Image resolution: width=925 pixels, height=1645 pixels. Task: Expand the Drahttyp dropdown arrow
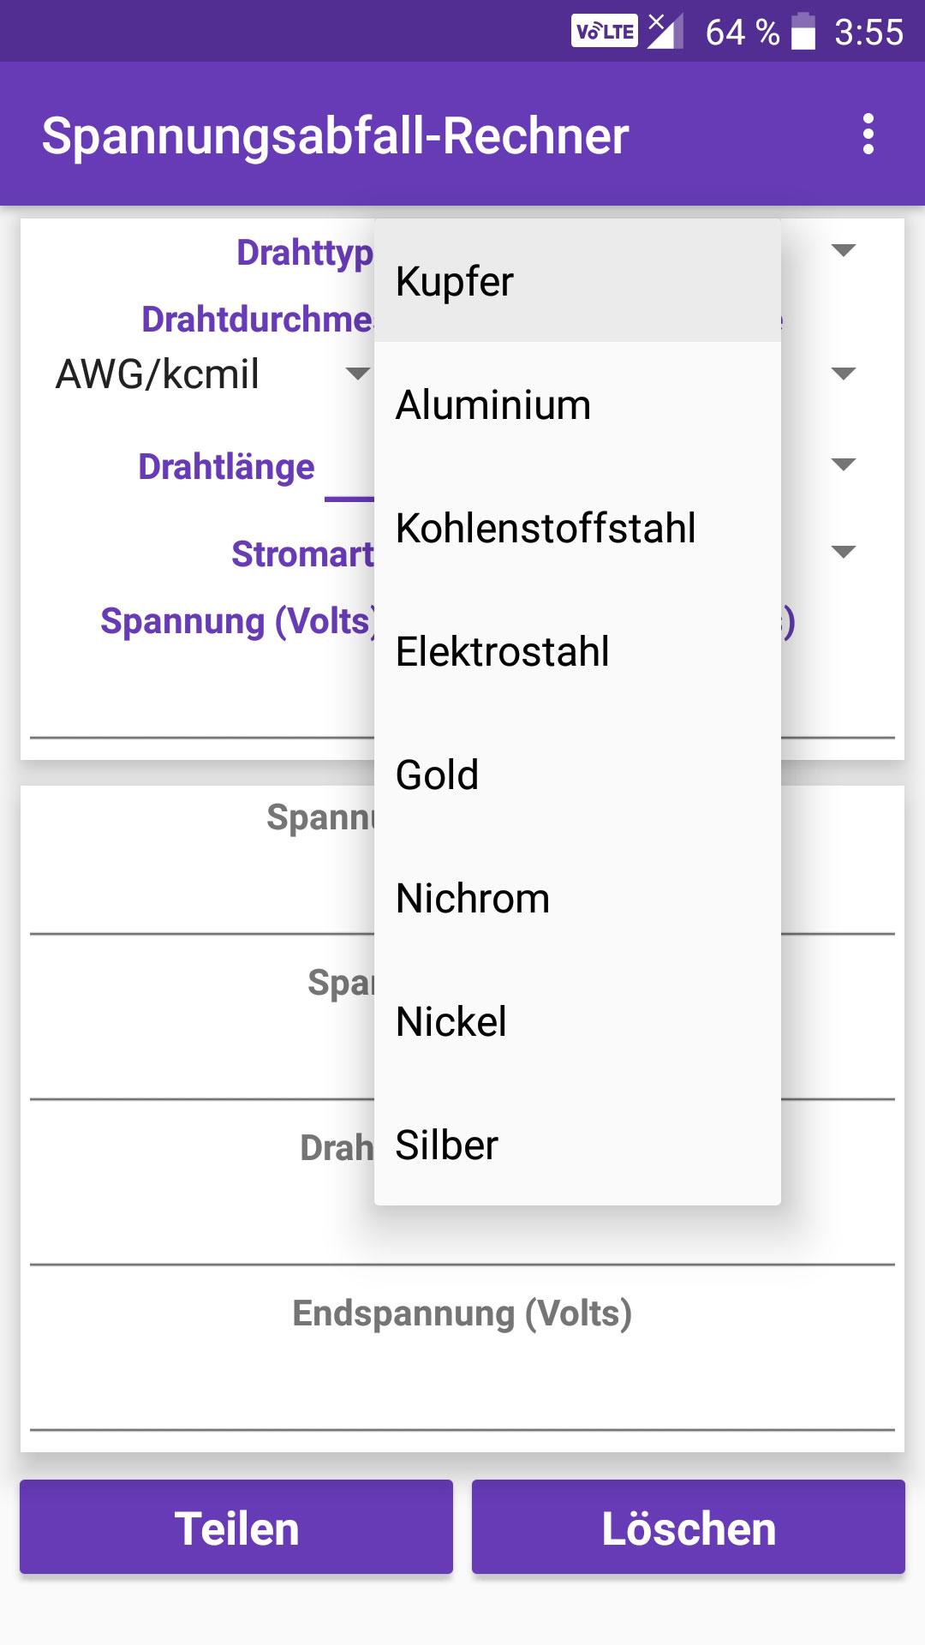(844, 250)
